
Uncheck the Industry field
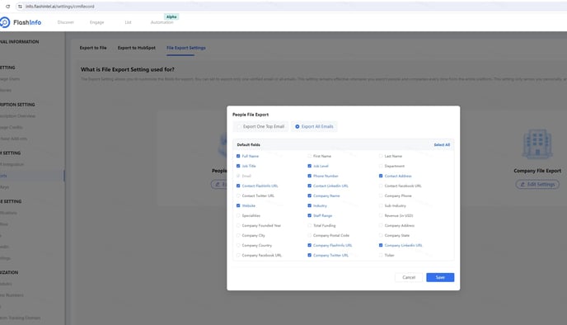pos(309,205)
